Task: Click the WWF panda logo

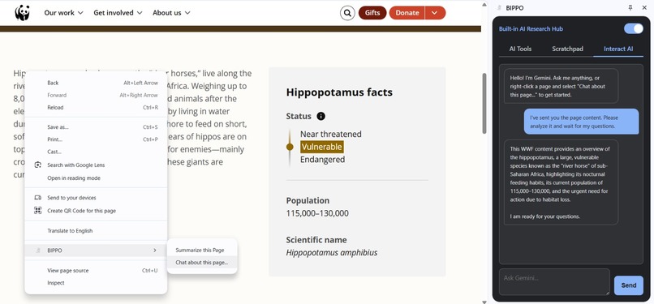Action: tap(22, 12)
